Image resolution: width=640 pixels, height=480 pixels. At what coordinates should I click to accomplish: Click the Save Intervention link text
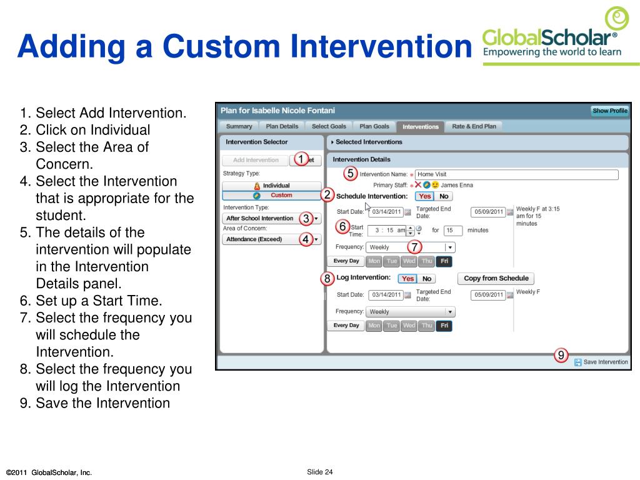(x=605, y=362)
